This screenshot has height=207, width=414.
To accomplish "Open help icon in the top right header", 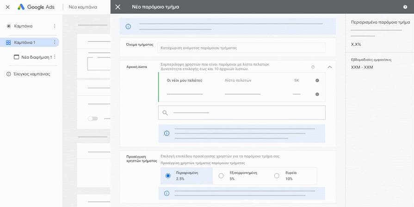I will click(405, 7).
